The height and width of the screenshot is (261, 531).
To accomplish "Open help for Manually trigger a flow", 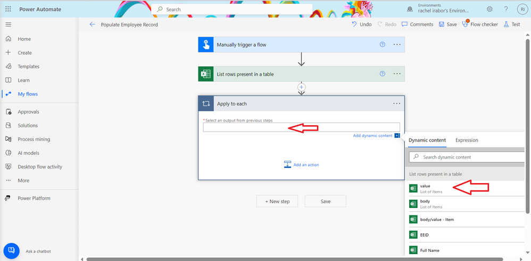I will click(383, 45).
